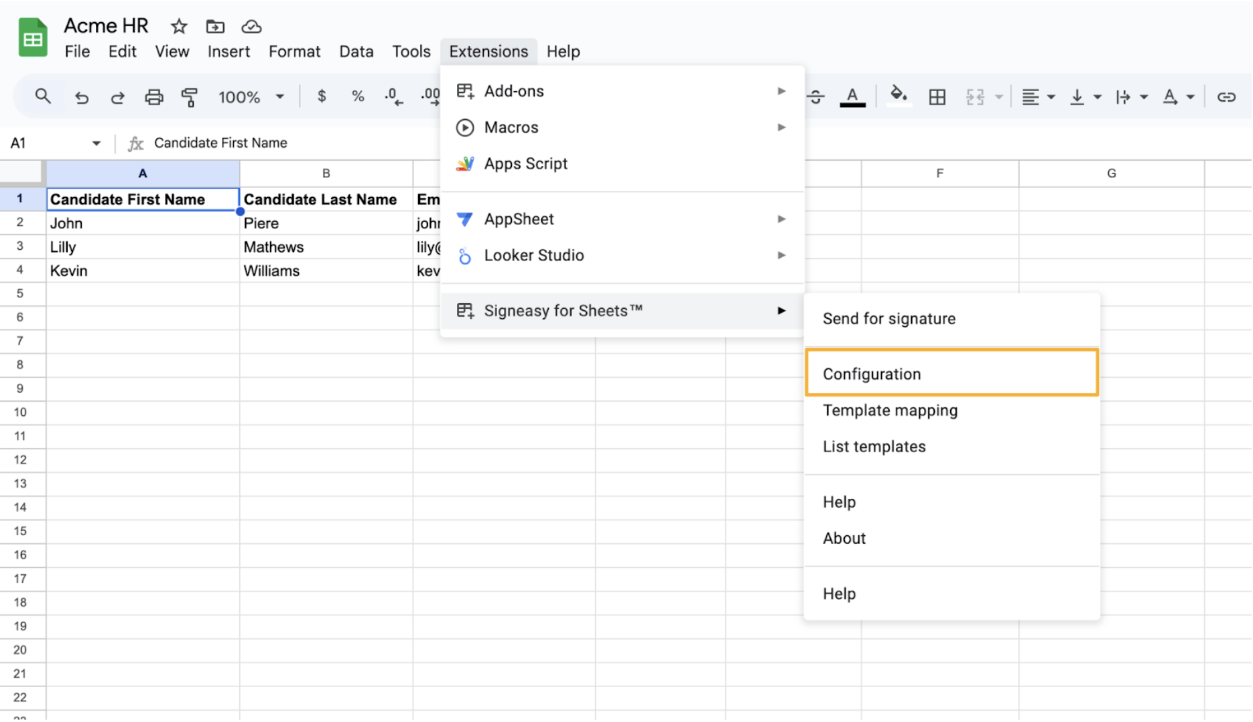Open the merge type dropdown arrow

coord(998,97)
